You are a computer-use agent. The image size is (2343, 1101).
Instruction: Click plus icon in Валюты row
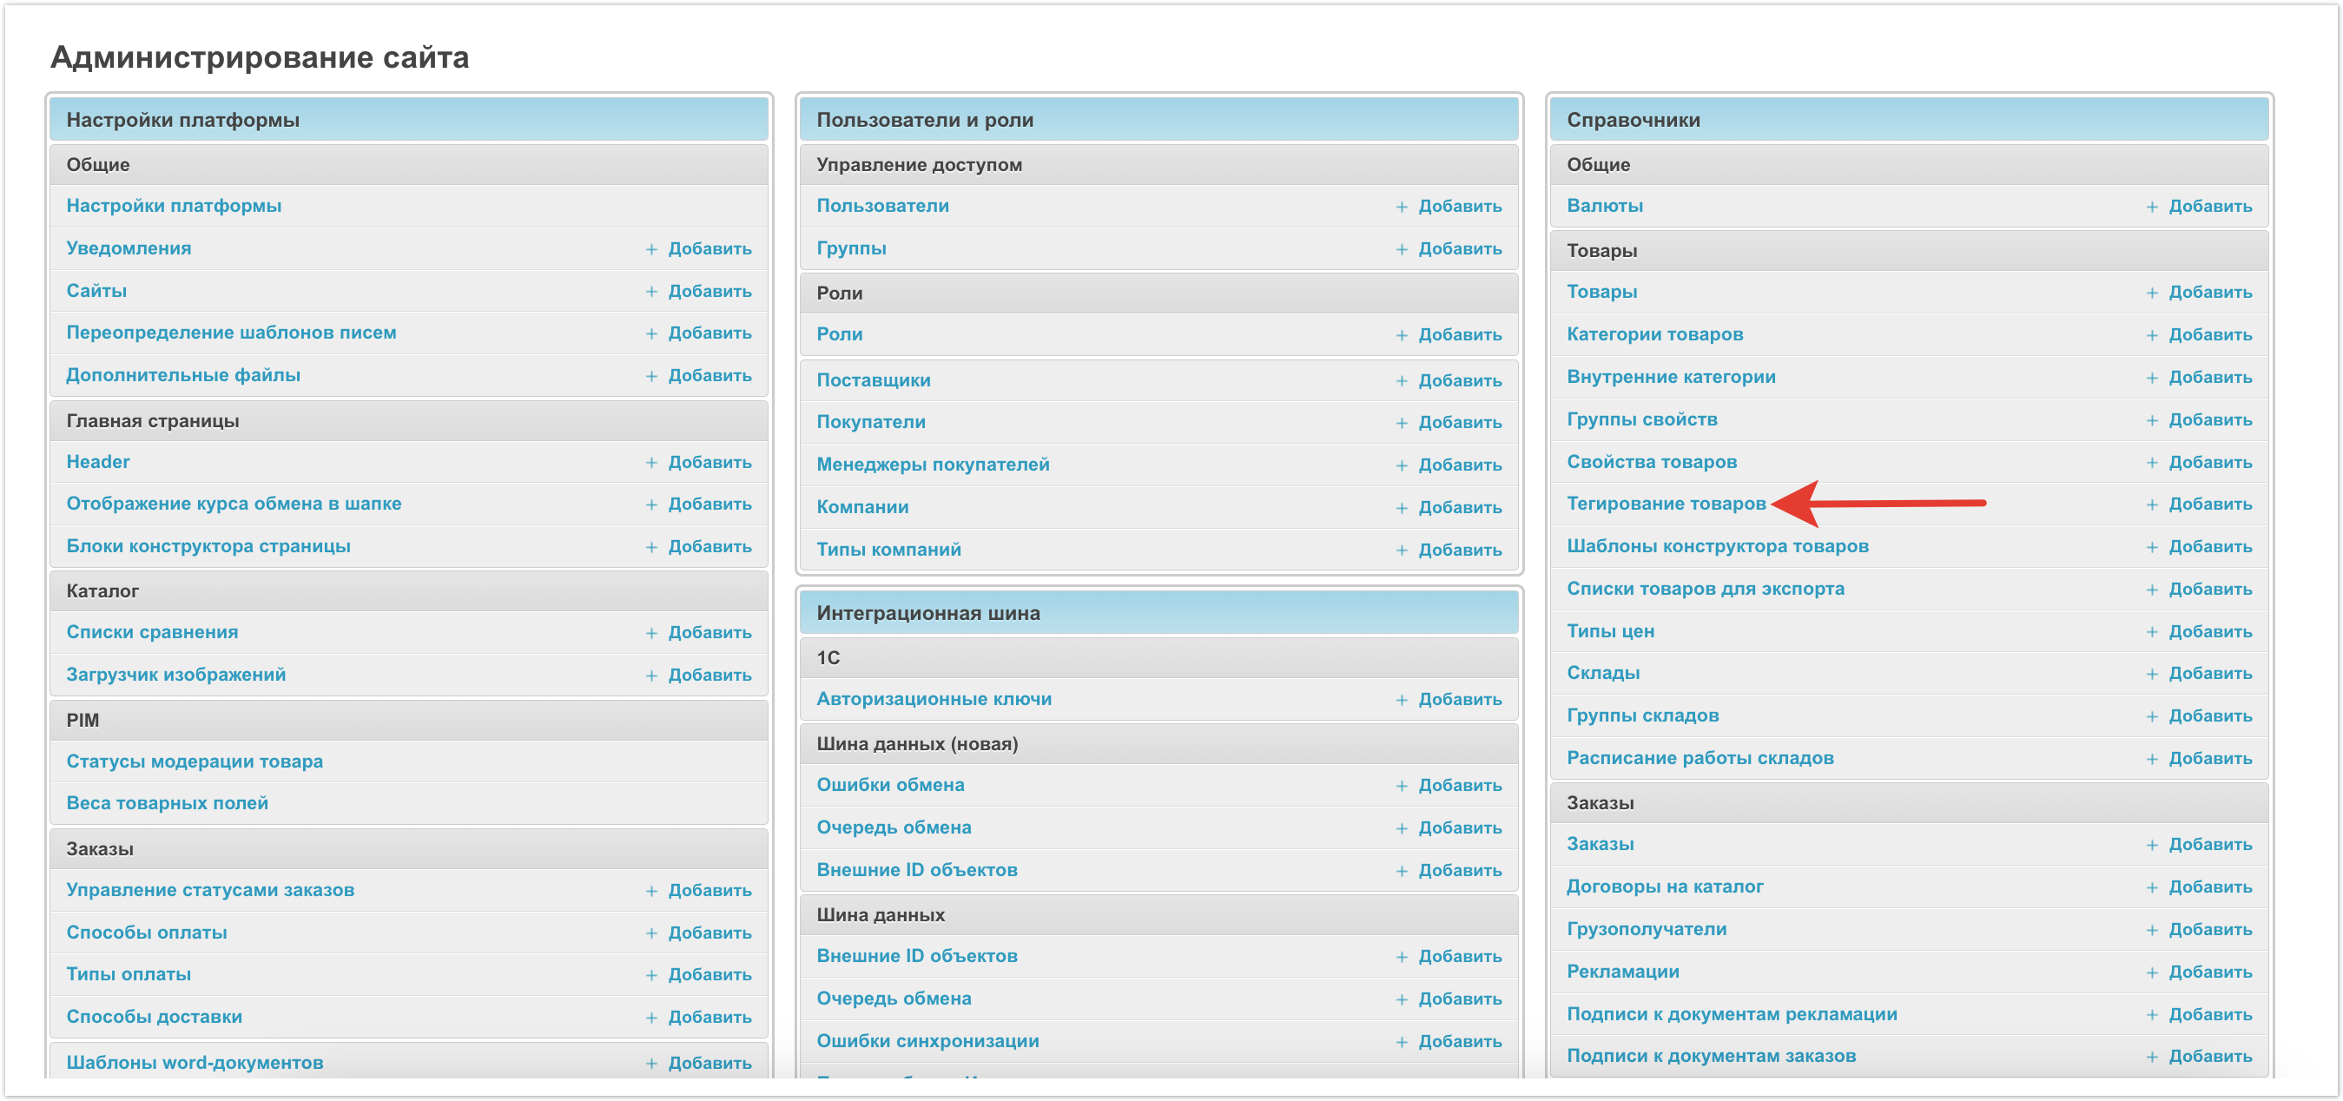(2152, 207)
